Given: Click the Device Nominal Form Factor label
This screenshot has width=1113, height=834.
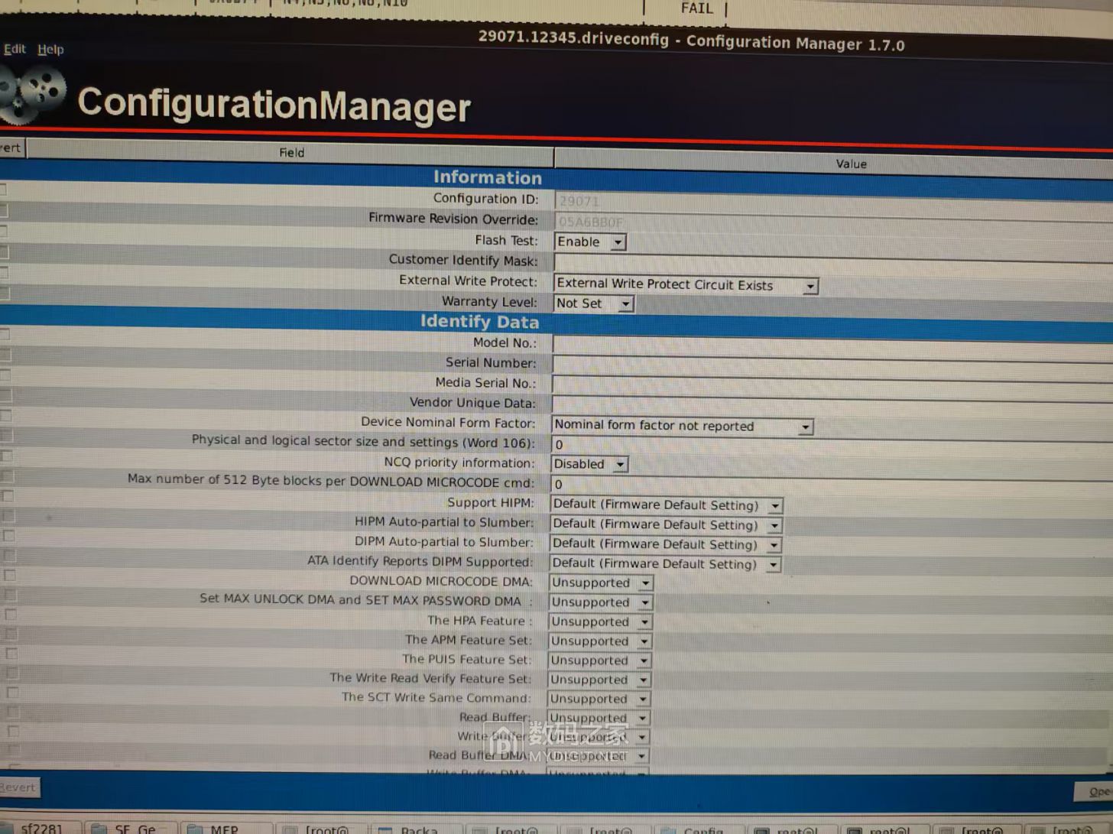Looking at the screenshot, I should pyautogui.click(x=448, y=422).
